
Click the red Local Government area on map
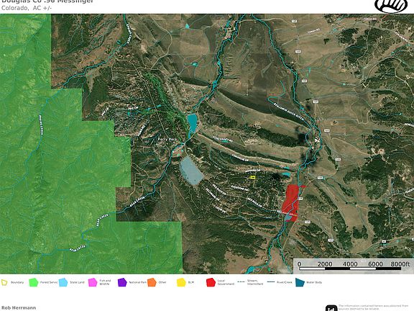tap(291, 202)
